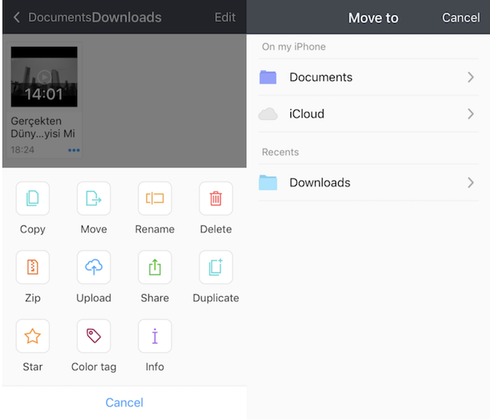
Task: Choose Downloads folder under Recents
Action: point(319,183)
